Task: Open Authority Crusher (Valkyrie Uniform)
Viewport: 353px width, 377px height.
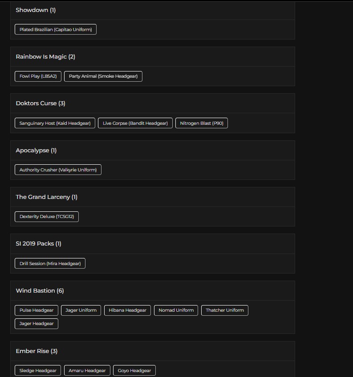Action: (x=58, y=170)
